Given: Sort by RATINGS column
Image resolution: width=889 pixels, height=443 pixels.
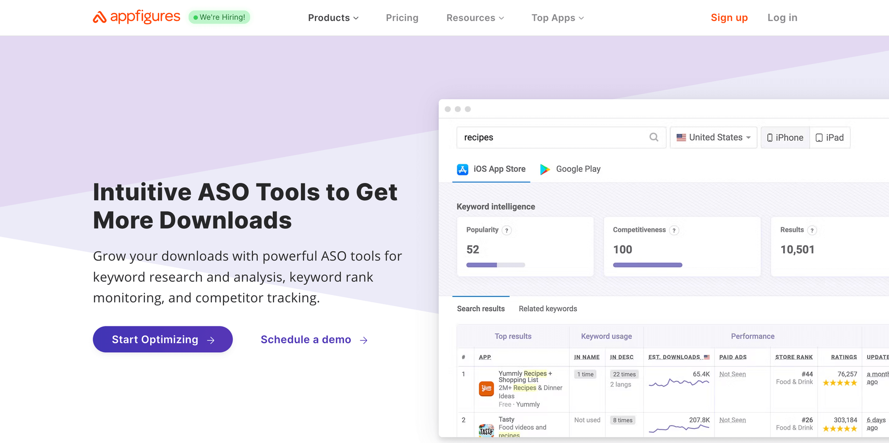Looking at the screenshot, I should pos(844,357).
